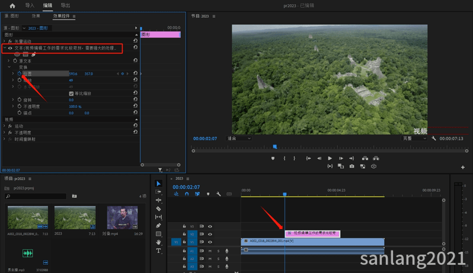
Task: Toggle V2 track output eye
Action: click(210, 234)
